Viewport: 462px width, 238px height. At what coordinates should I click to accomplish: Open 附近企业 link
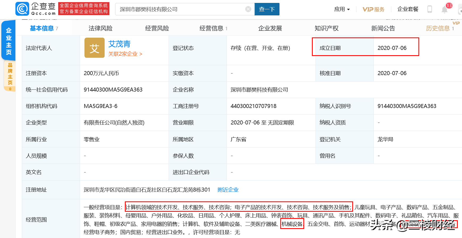click(x=228, y=190)
